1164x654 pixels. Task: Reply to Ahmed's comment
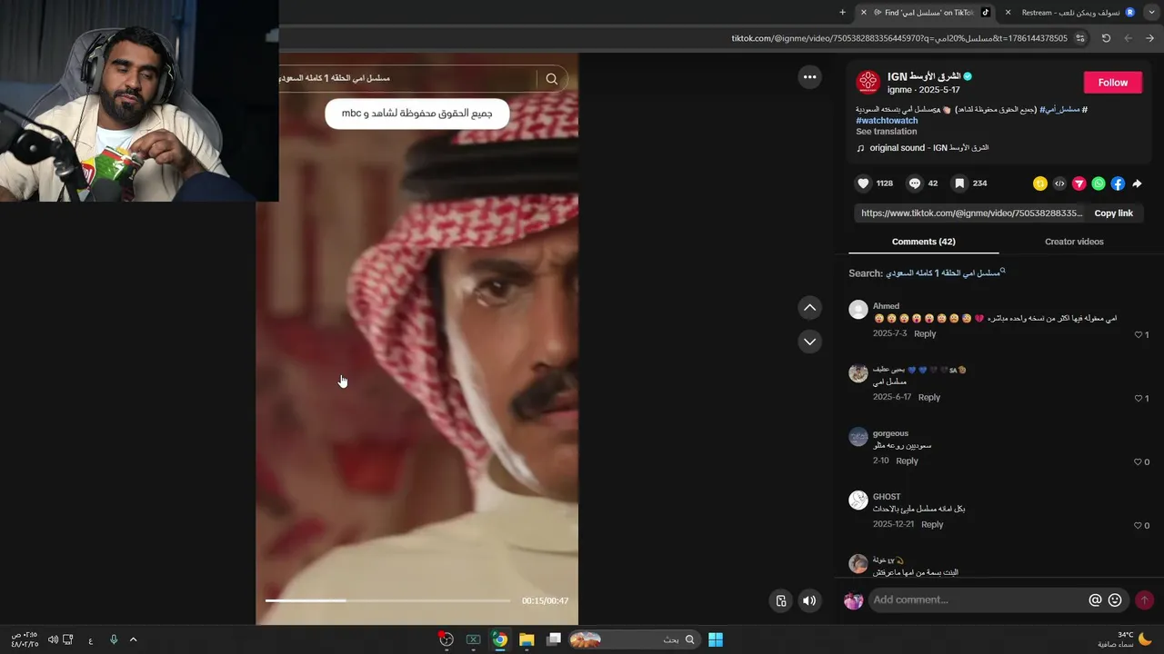coord(925,334)
